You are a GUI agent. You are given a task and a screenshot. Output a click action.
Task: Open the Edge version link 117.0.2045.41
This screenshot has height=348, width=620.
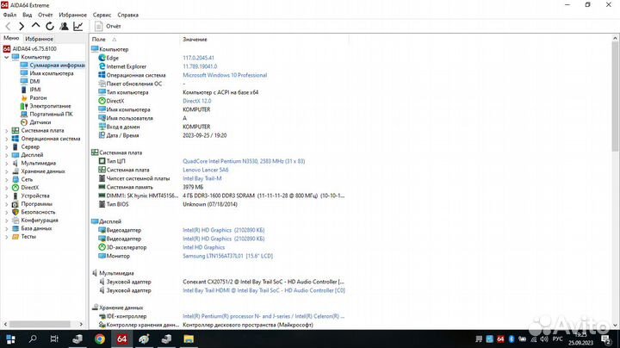(x=198, y=58)
